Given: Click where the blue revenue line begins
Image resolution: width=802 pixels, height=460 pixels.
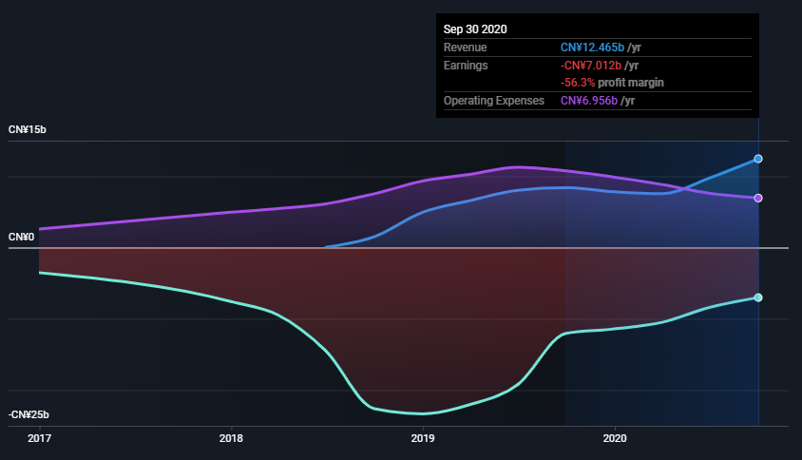Looking at the screenshot, I should [326, 247].
